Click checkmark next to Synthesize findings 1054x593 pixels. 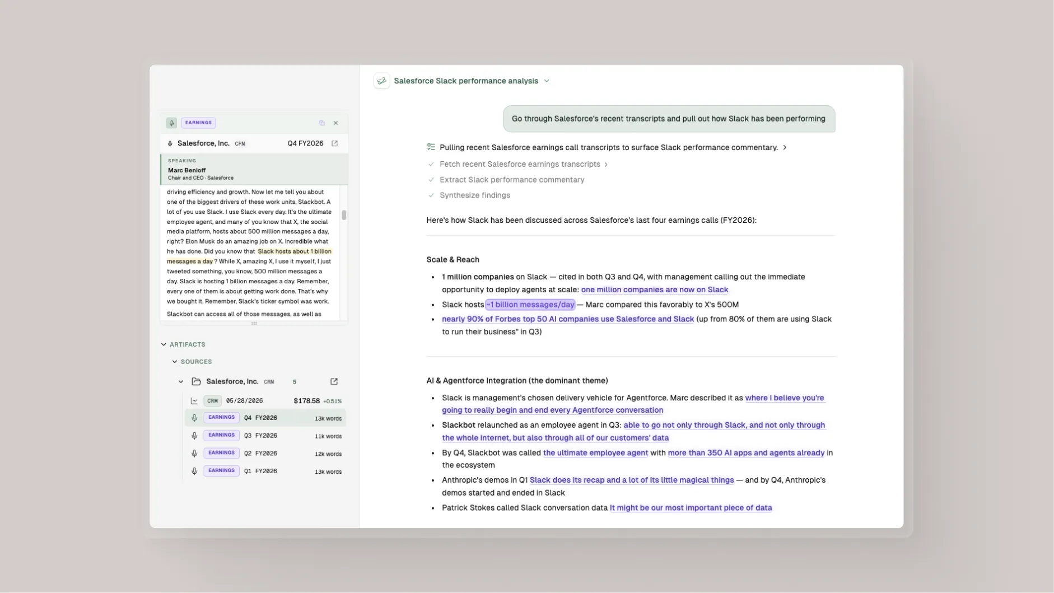click(x=431, y=195)
